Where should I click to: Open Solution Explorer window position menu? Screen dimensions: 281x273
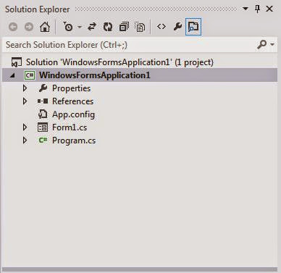pyautogui.click(x=246, y=9)
